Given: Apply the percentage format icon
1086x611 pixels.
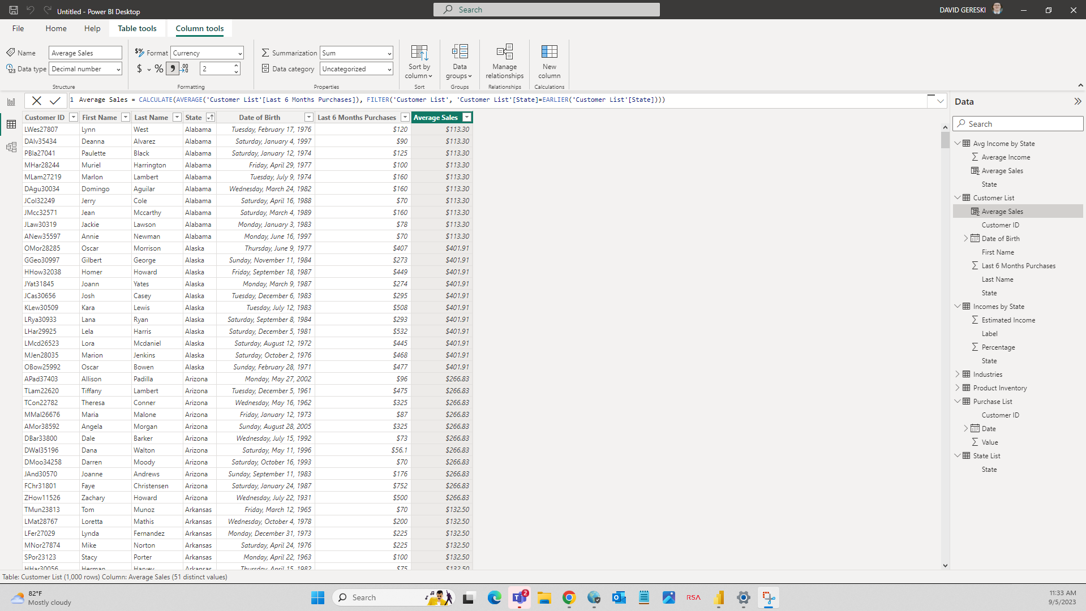Looking at the screenshot, I should 159,68.
